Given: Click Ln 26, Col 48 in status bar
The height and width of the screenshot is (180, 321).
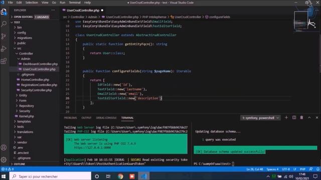Looking at the screenshot, I should [254, 169].
